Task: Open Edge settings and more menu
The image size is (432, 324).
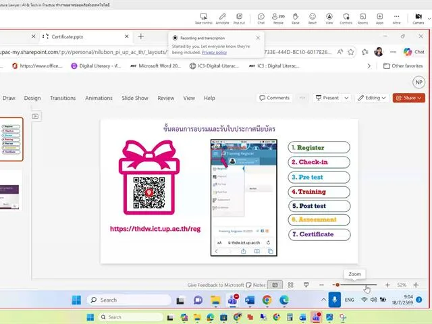Action: pyautogui.click(x=393, y=52)
